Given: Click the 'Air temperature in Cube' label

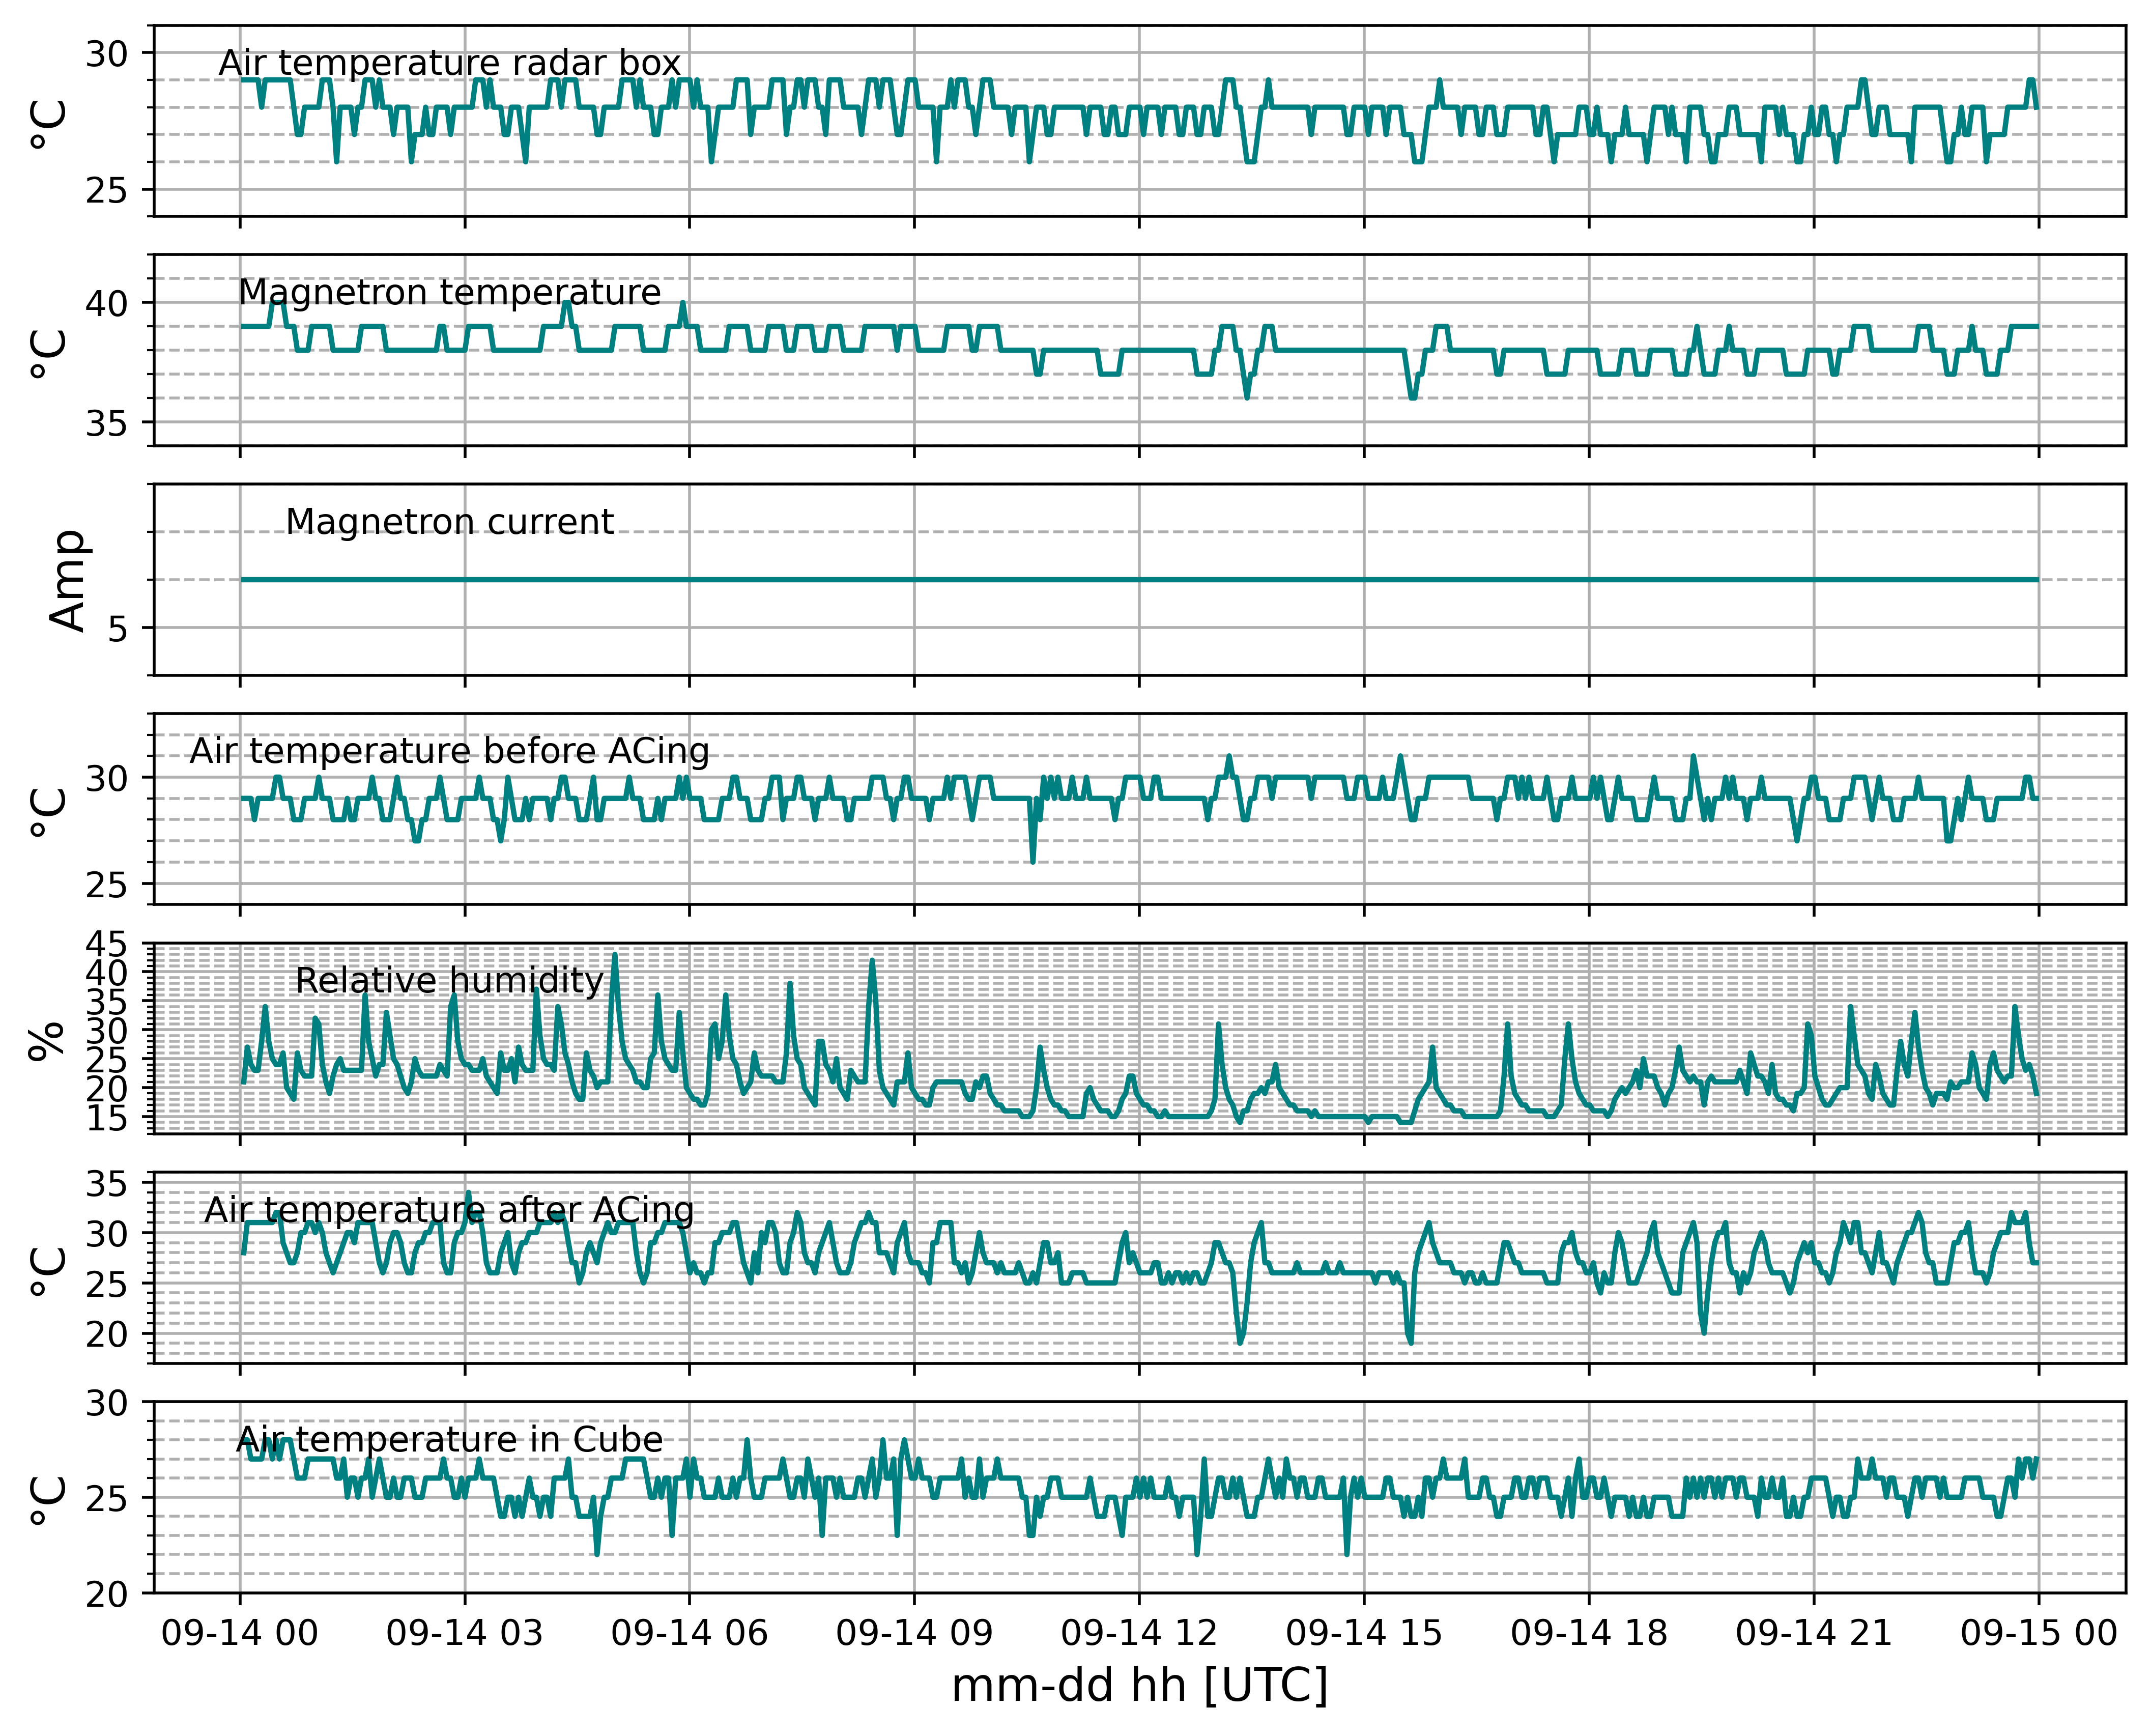Looking at the screenshot, I should pos(450,1440).
